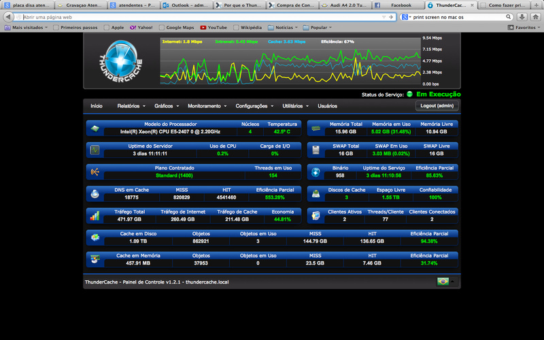Image resolution: width=544 pixels, height=340 pixels.
Task: Click the Clientes Ativos icon
Action: coord(316,216)
